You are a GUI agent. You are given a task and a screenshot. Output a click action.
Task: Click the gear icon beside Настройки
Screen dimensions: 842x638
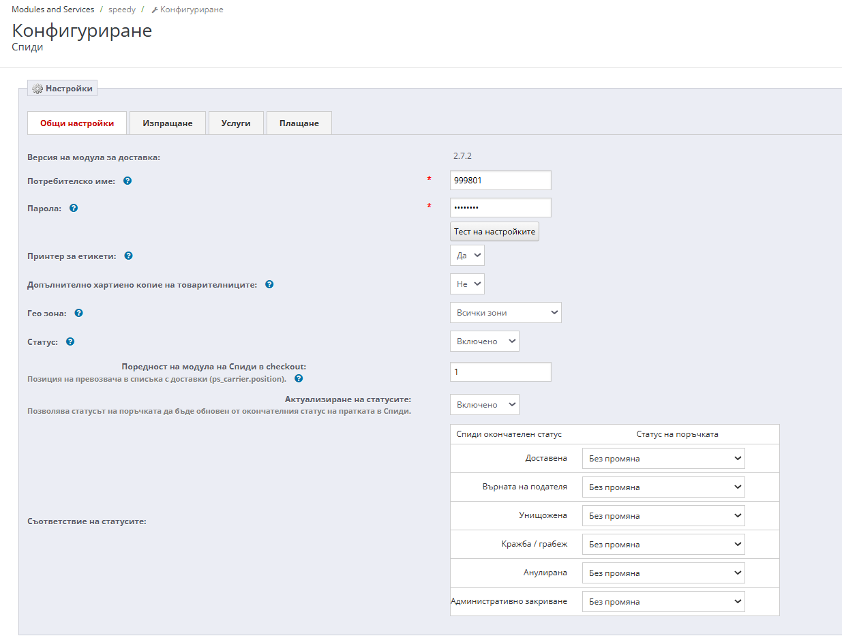click(x=37, y=89)
